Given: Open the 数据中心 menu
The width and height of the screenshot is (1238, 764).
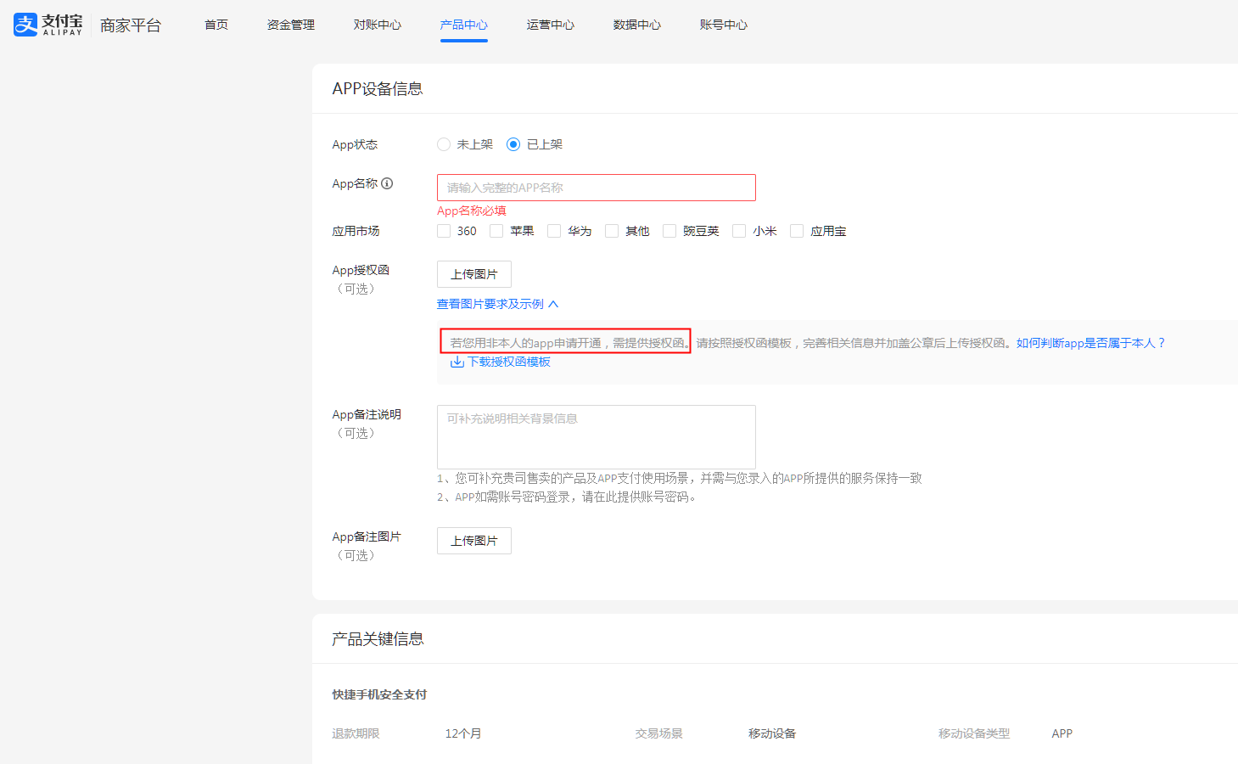Looking at the screenshot, I should coord(637,25).
